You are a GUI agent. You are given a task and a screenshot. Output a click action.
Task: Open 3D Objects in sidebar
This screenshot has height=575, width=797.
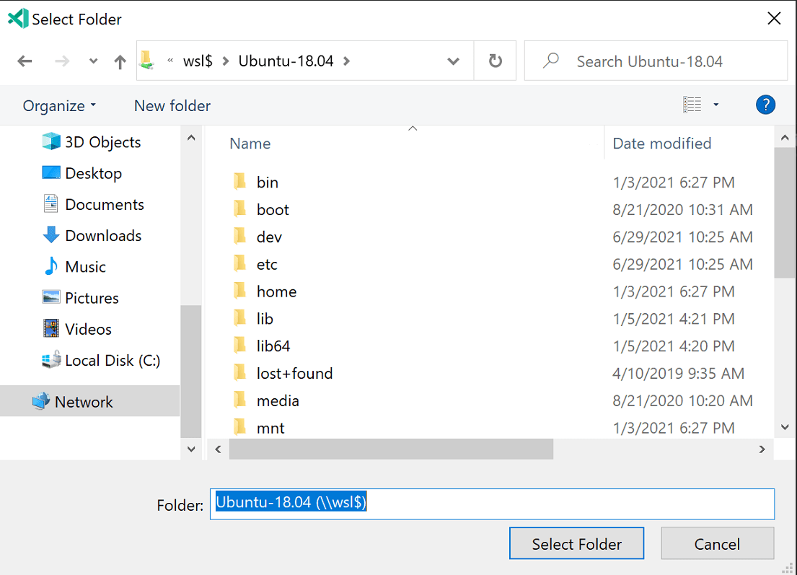click(102, 142)
